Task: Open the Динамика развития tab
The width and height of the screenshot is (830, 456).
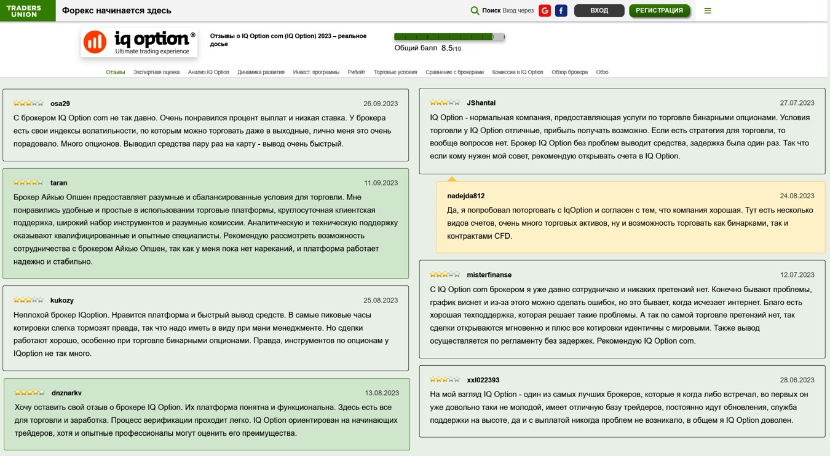Action: click(x=261, y=72)
